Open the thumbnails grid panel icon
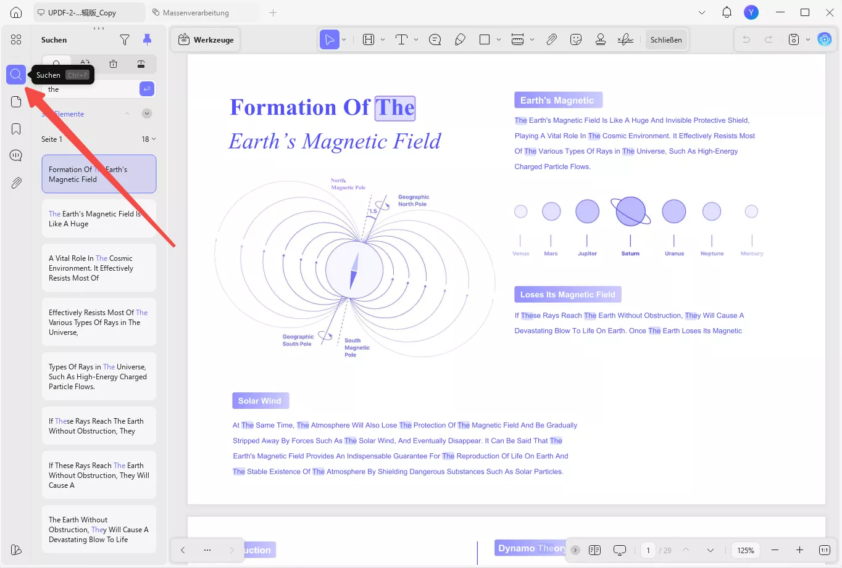Image resolution: width=842 pixels, height=568 pixels. (16, 39)
